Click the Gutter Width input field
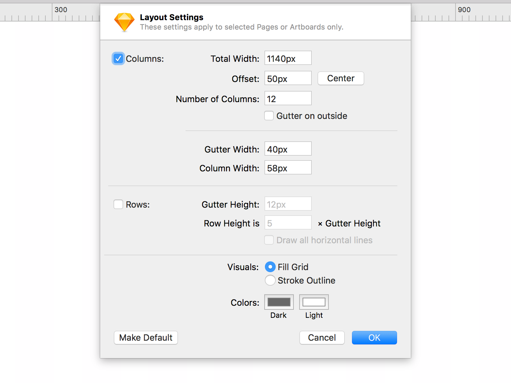 pyautogui.click(x=288, y=149)
